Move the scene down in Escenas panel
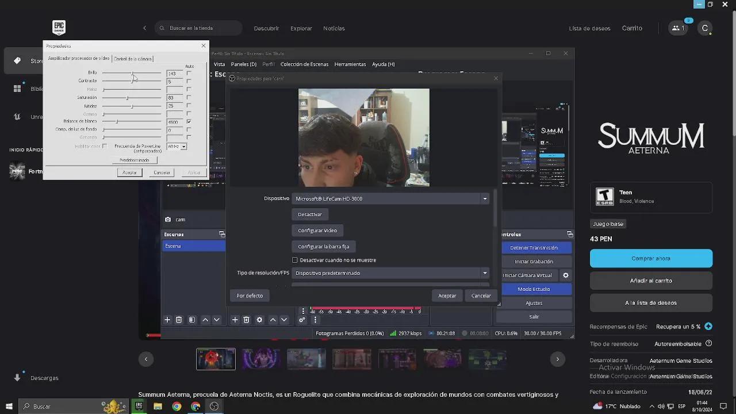 point(217,320)
